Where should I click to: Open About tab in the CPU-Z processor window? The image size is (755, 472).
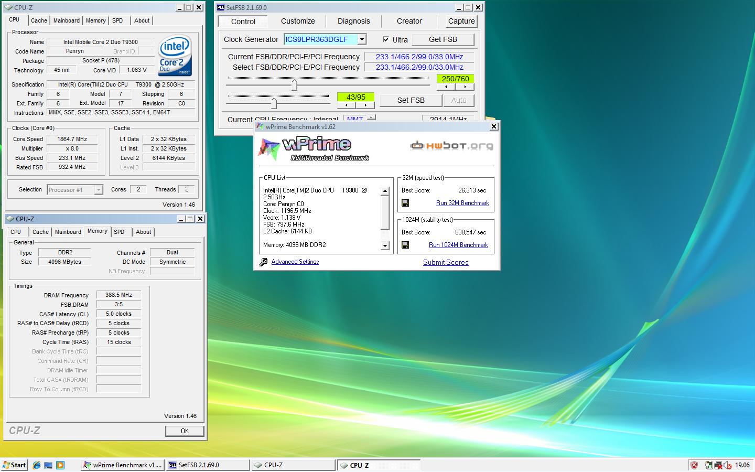(142, 20)
